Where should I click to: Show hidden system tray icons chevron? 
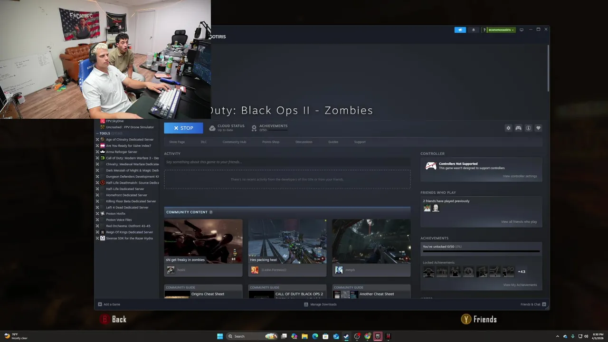pos(558,336)
